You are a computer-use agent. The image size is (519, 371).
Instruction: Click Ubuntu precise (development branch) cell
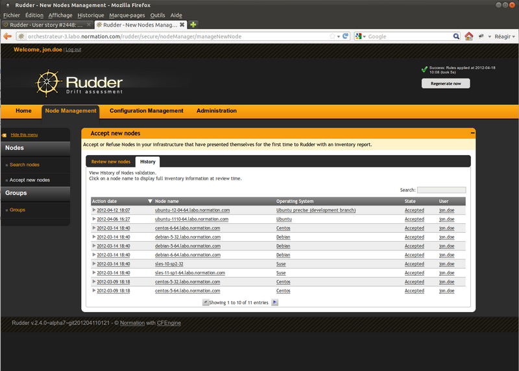[x=316, y=210]
